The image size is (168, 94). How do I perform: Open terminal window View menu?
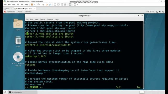(x=36, y=19)
